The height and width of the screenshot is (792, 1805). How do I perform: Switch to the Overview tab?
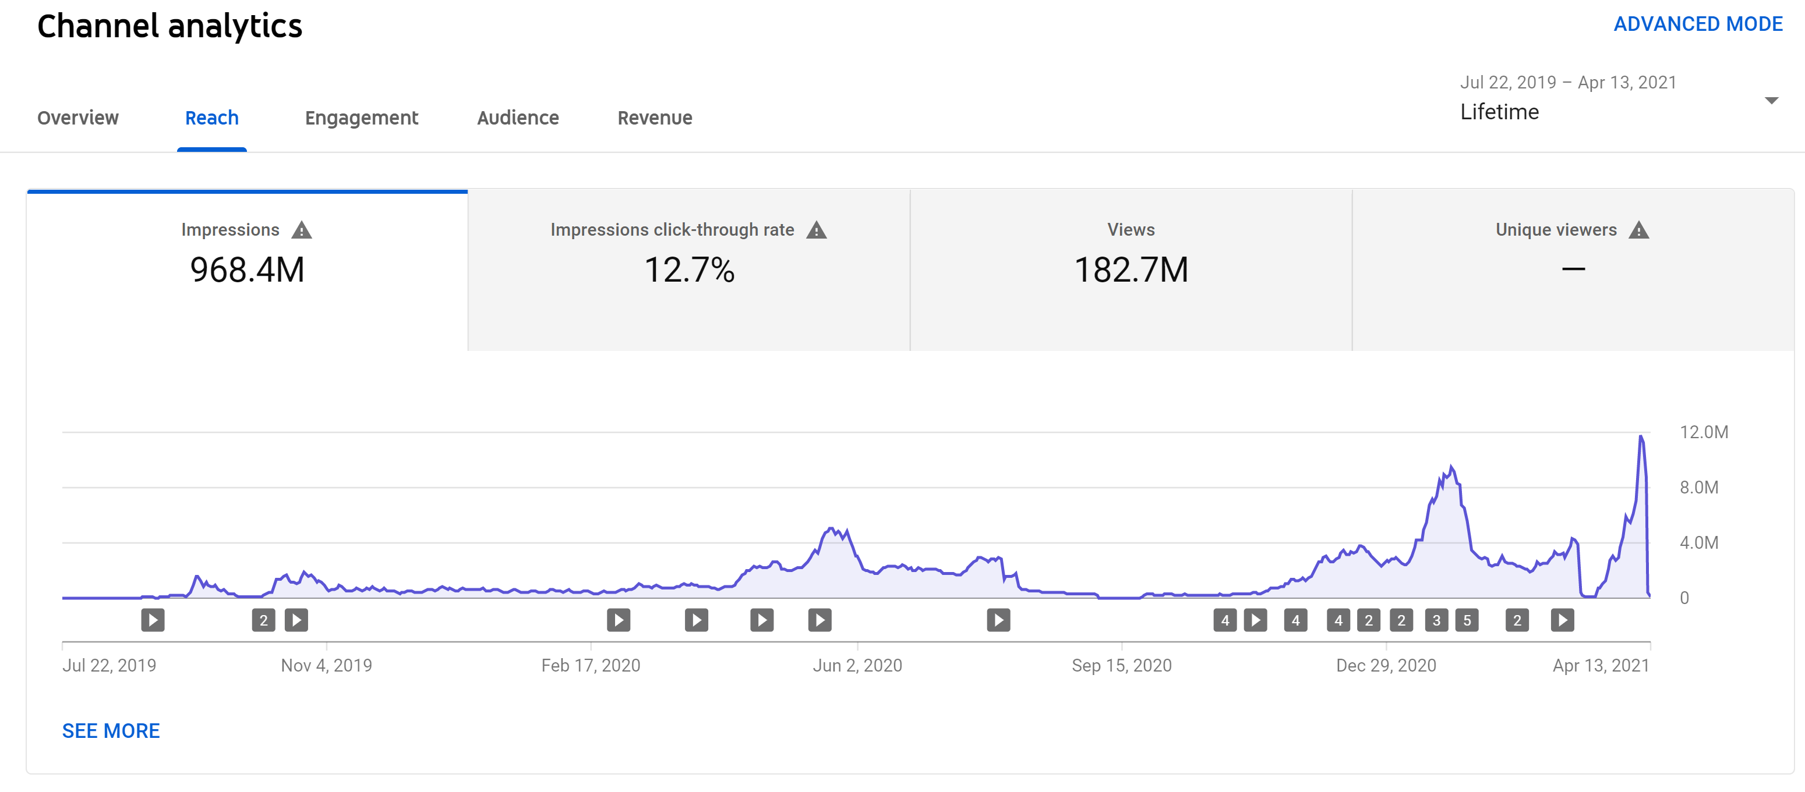coord(78,118)
